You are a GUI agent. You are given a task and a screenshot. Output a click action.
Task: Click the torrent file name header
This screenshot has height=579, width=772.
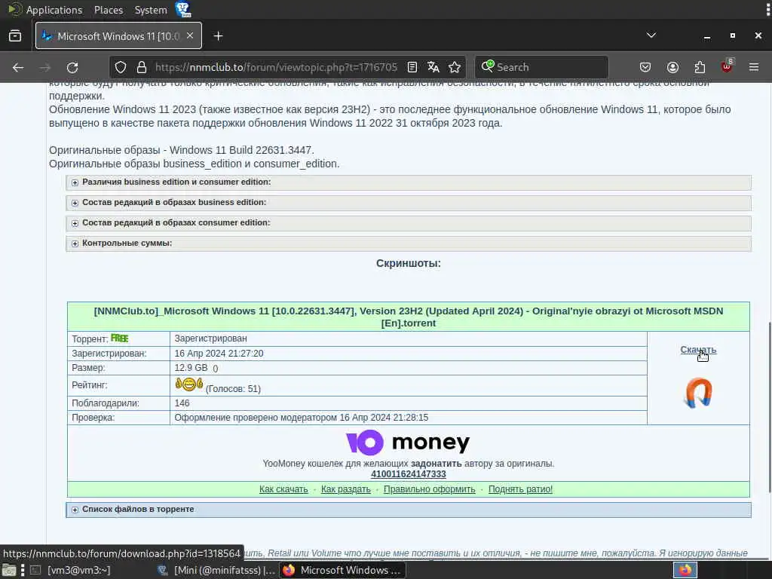tap(408, 317)
